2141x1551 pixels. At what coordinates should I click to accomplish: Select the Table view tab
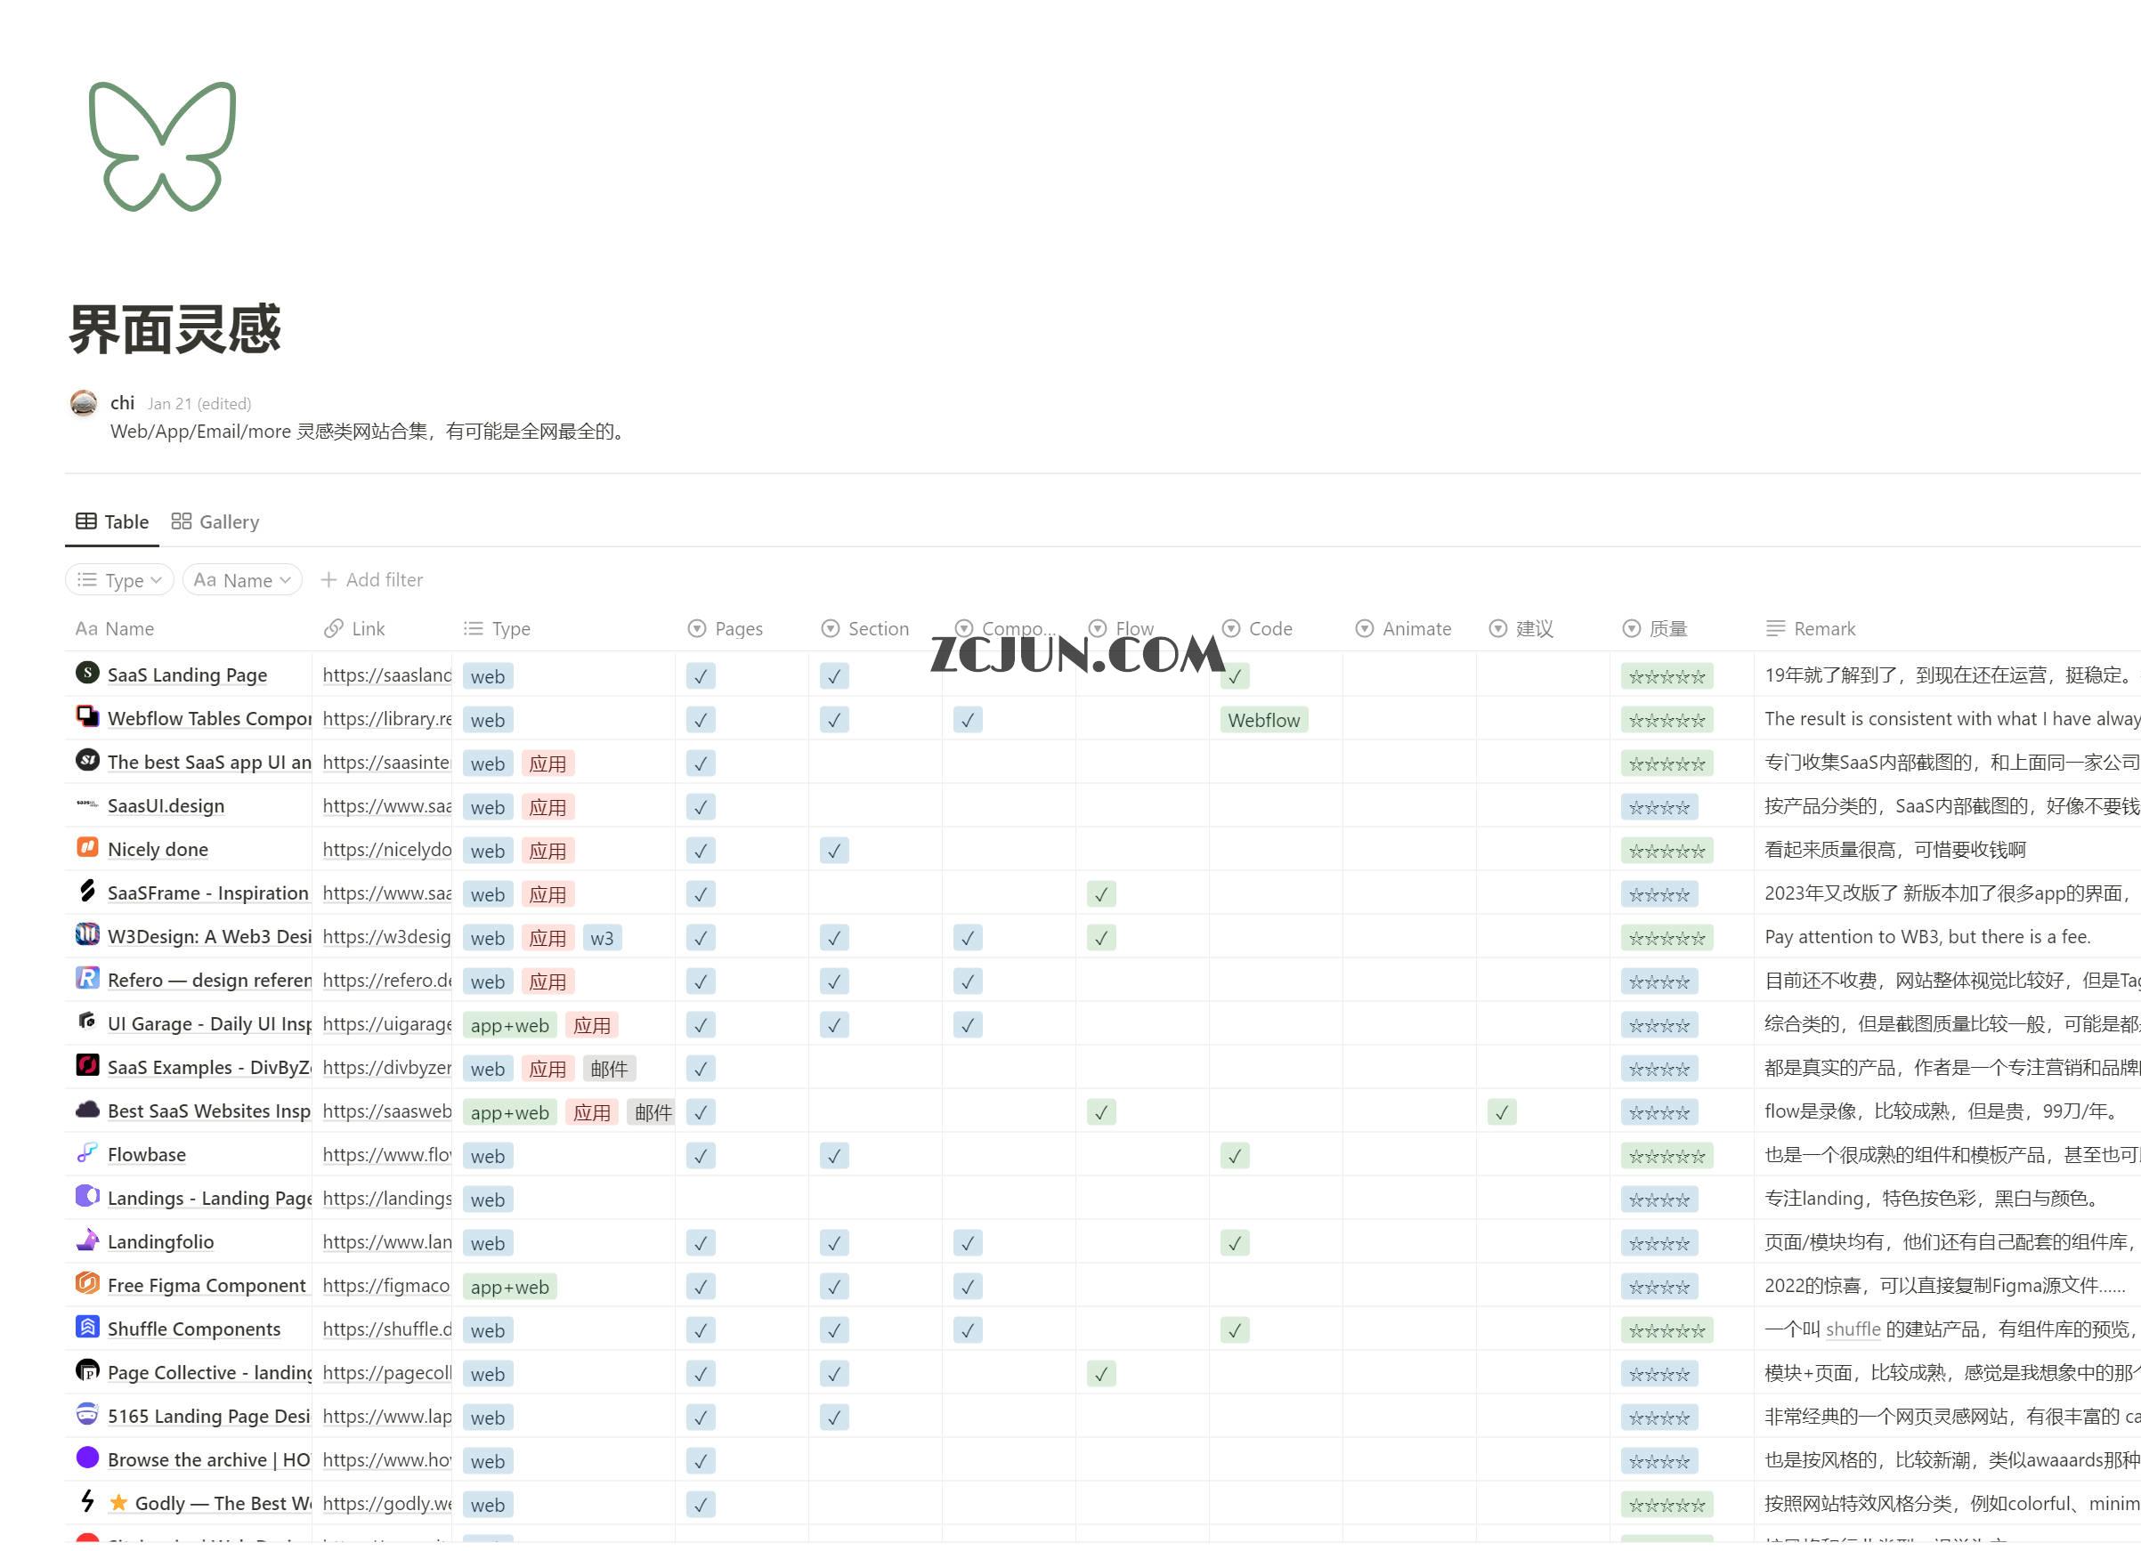point(112,521)
